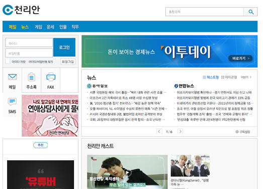
Task: Open the 직무 navigation menu item
Action: pos(75,27)
